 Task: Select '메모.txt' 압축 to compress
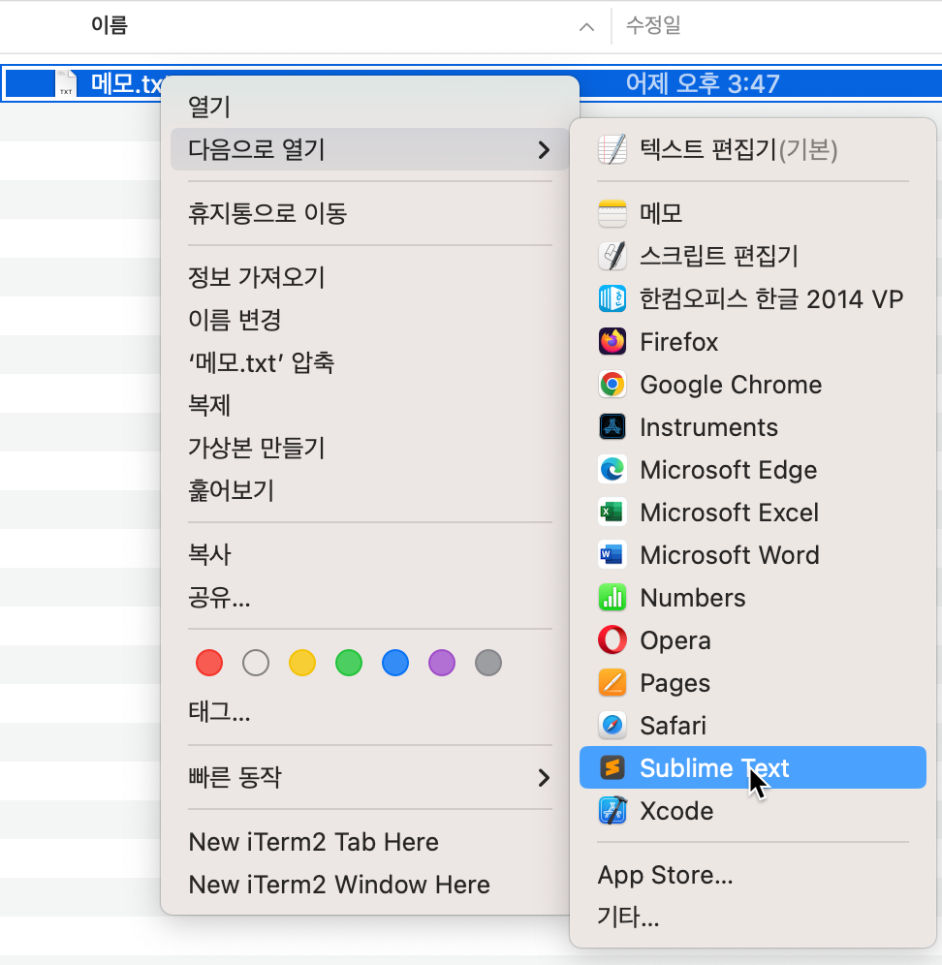pyautogui.click(x=369, y=363)
